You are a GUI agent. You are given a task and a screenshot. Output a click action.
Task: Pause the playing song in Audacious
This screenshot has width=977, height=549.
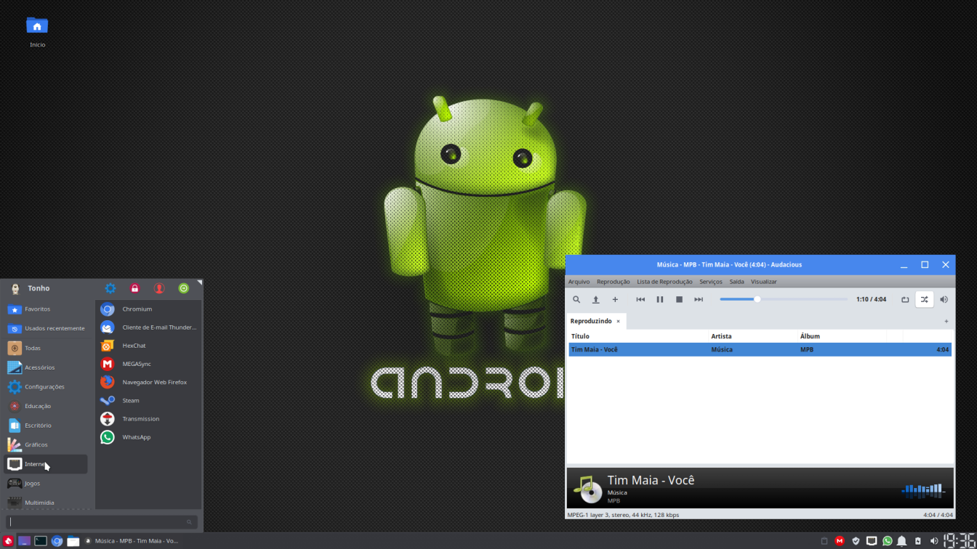[660, 299]
